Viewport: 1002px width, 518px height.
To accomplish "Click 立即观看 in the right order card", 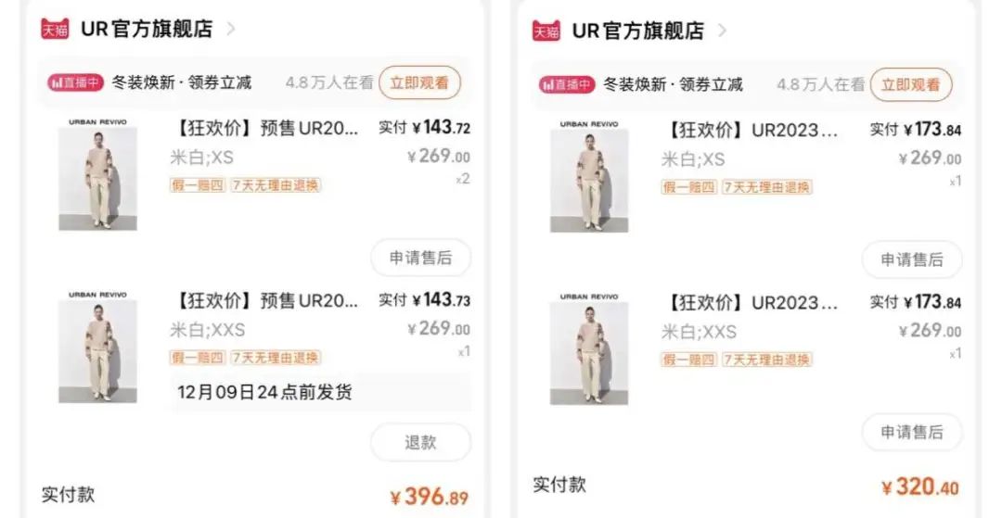I will (x=911, y=84).
